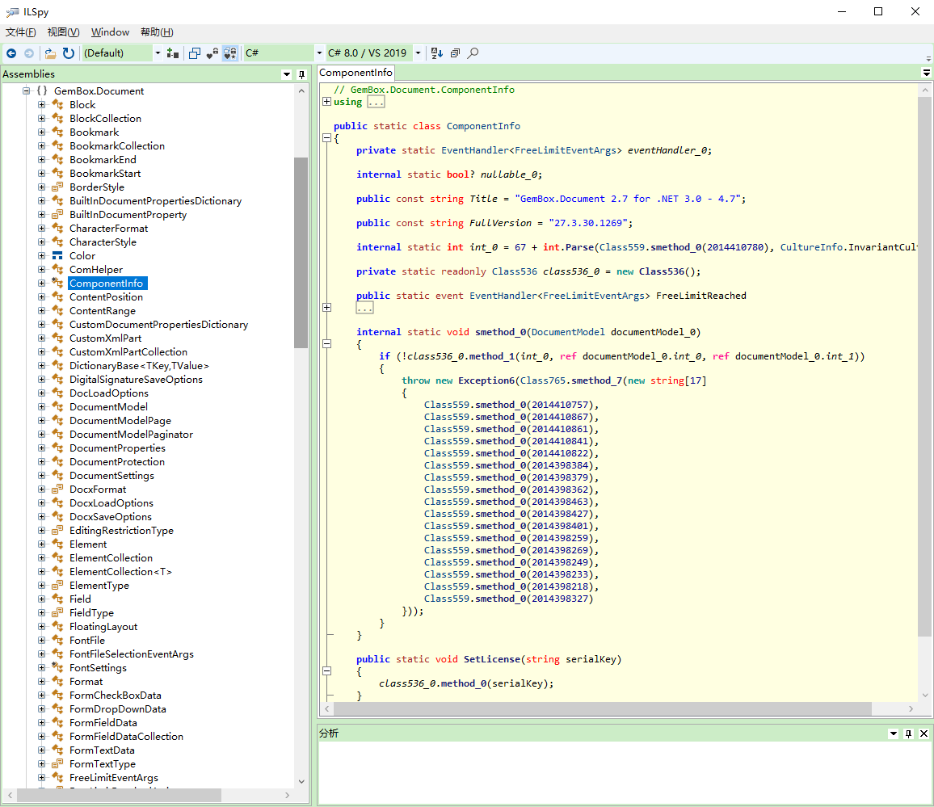Select DocxSaveOptions in the tree
This screenshot has width=934, height=807.
click(110, 517)
